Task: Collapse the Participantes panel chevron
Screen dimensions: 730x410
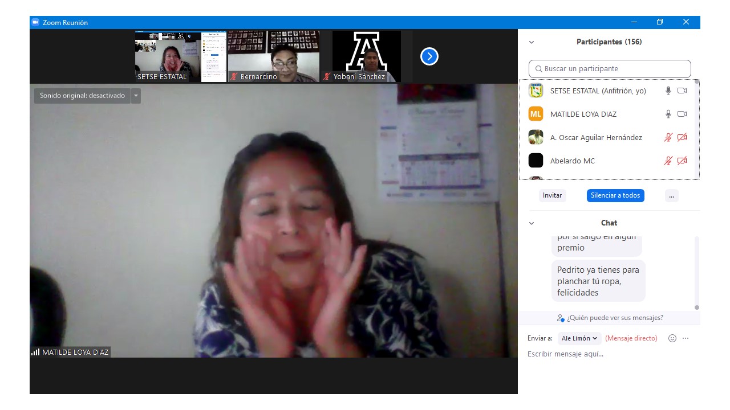Action: pos(532,42)
